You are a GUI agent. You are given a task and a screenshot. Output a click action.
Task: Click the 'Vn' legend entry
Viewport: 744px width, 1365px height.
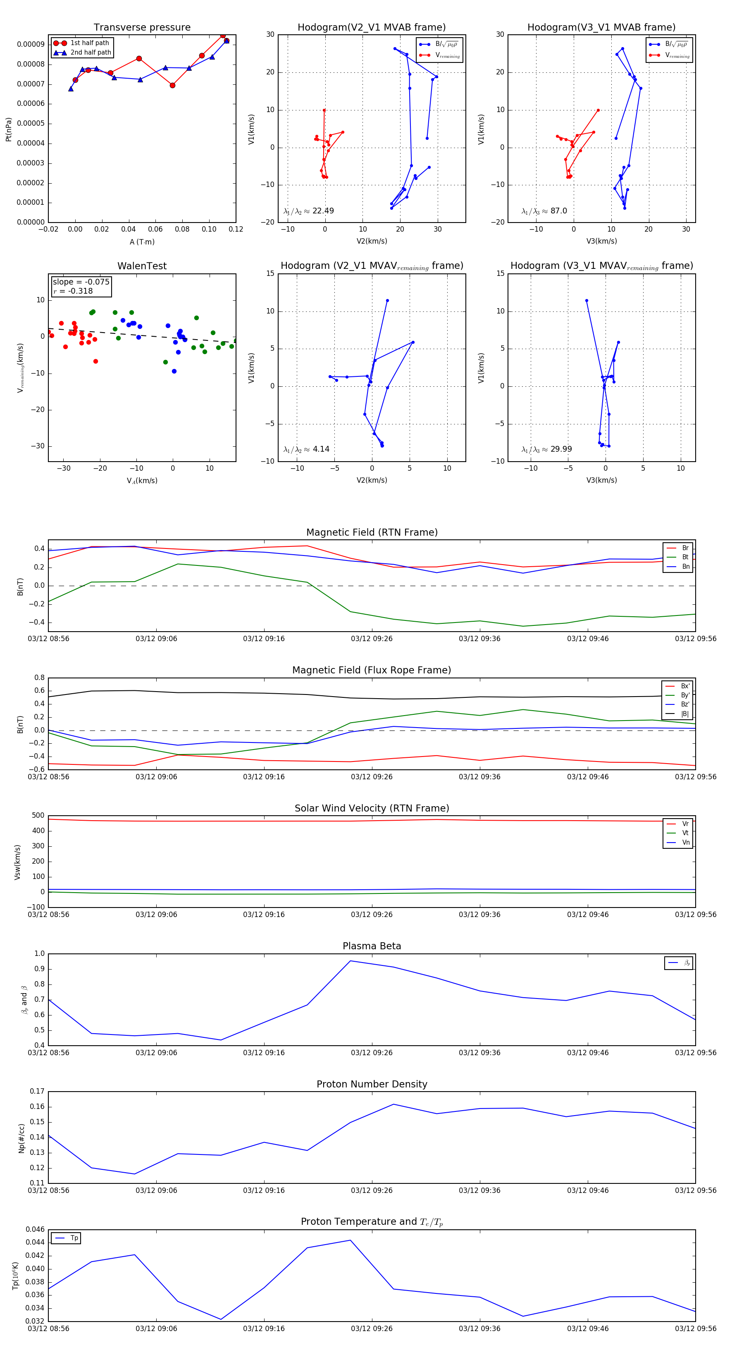[x=678, y=843]
